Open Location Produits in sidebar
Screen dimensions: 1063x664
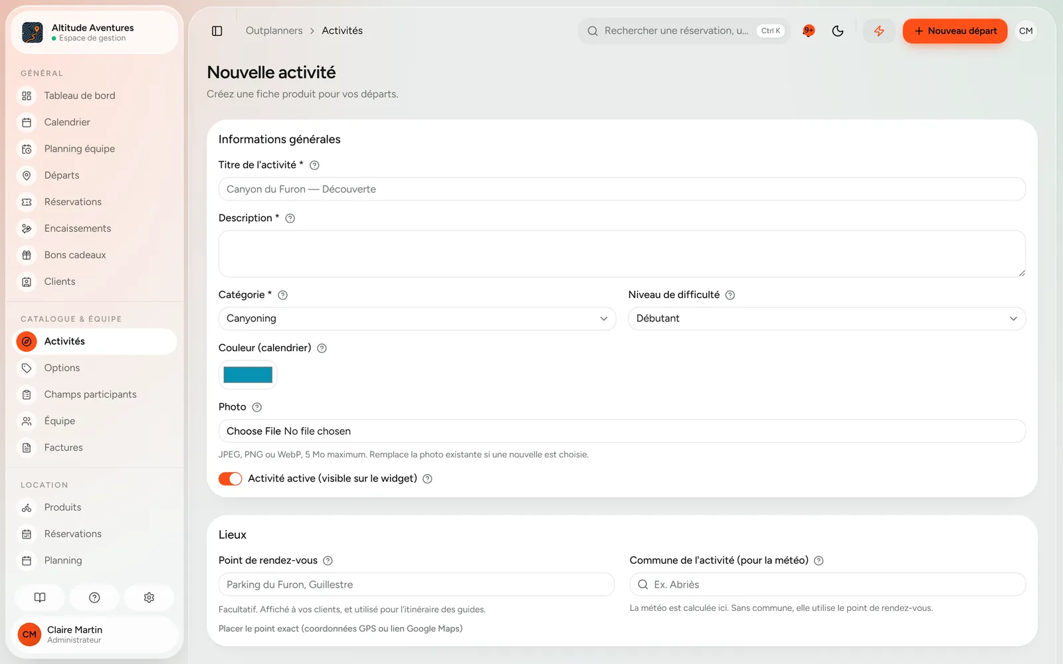(x=94, y=507)
